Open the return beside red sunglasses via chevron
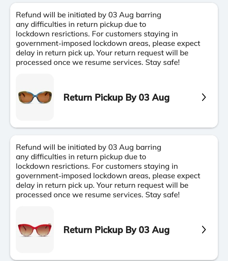Viewport: 228px width, 261px height. (204, 230)
